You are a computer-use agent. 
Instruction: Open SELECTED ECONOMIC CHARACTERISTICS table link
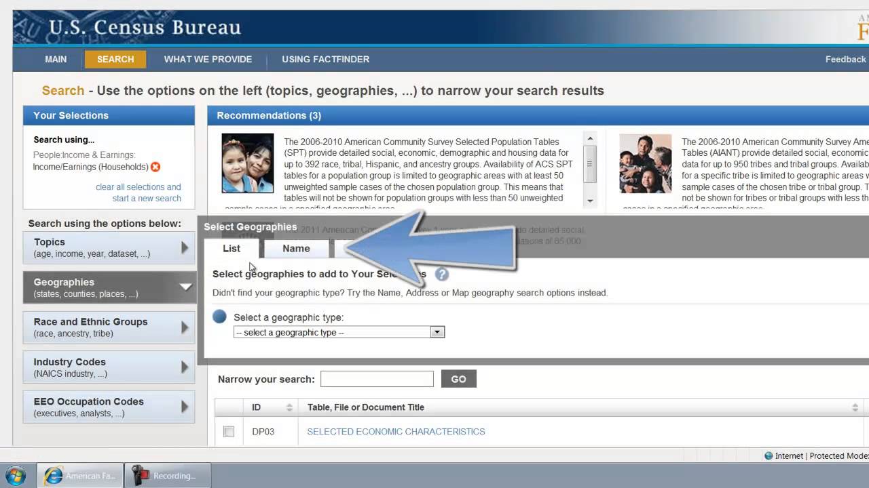point(396,432)
